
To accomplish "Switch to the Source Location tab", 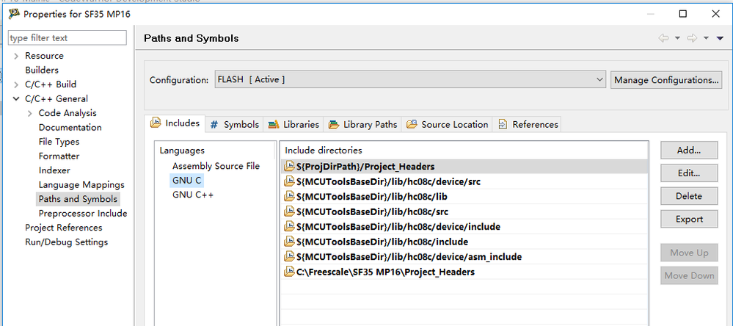I will [448, 124].
